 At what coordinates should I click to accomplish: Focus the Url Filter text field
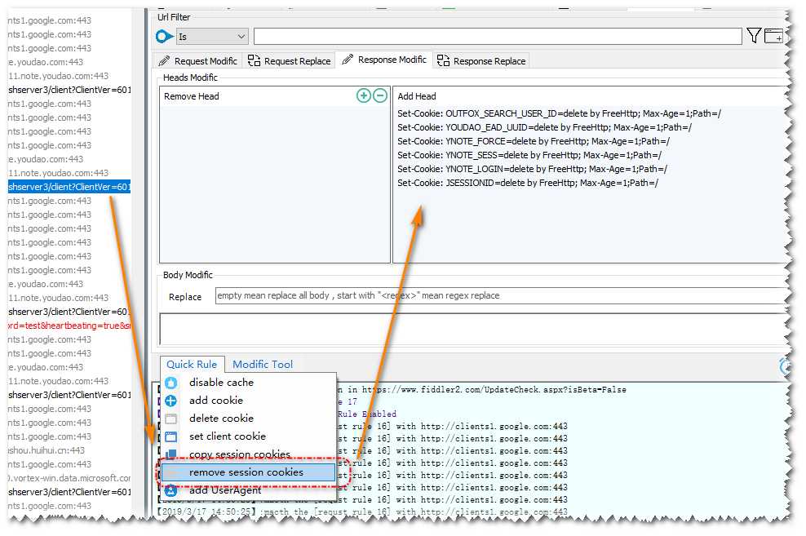(498, 36)
